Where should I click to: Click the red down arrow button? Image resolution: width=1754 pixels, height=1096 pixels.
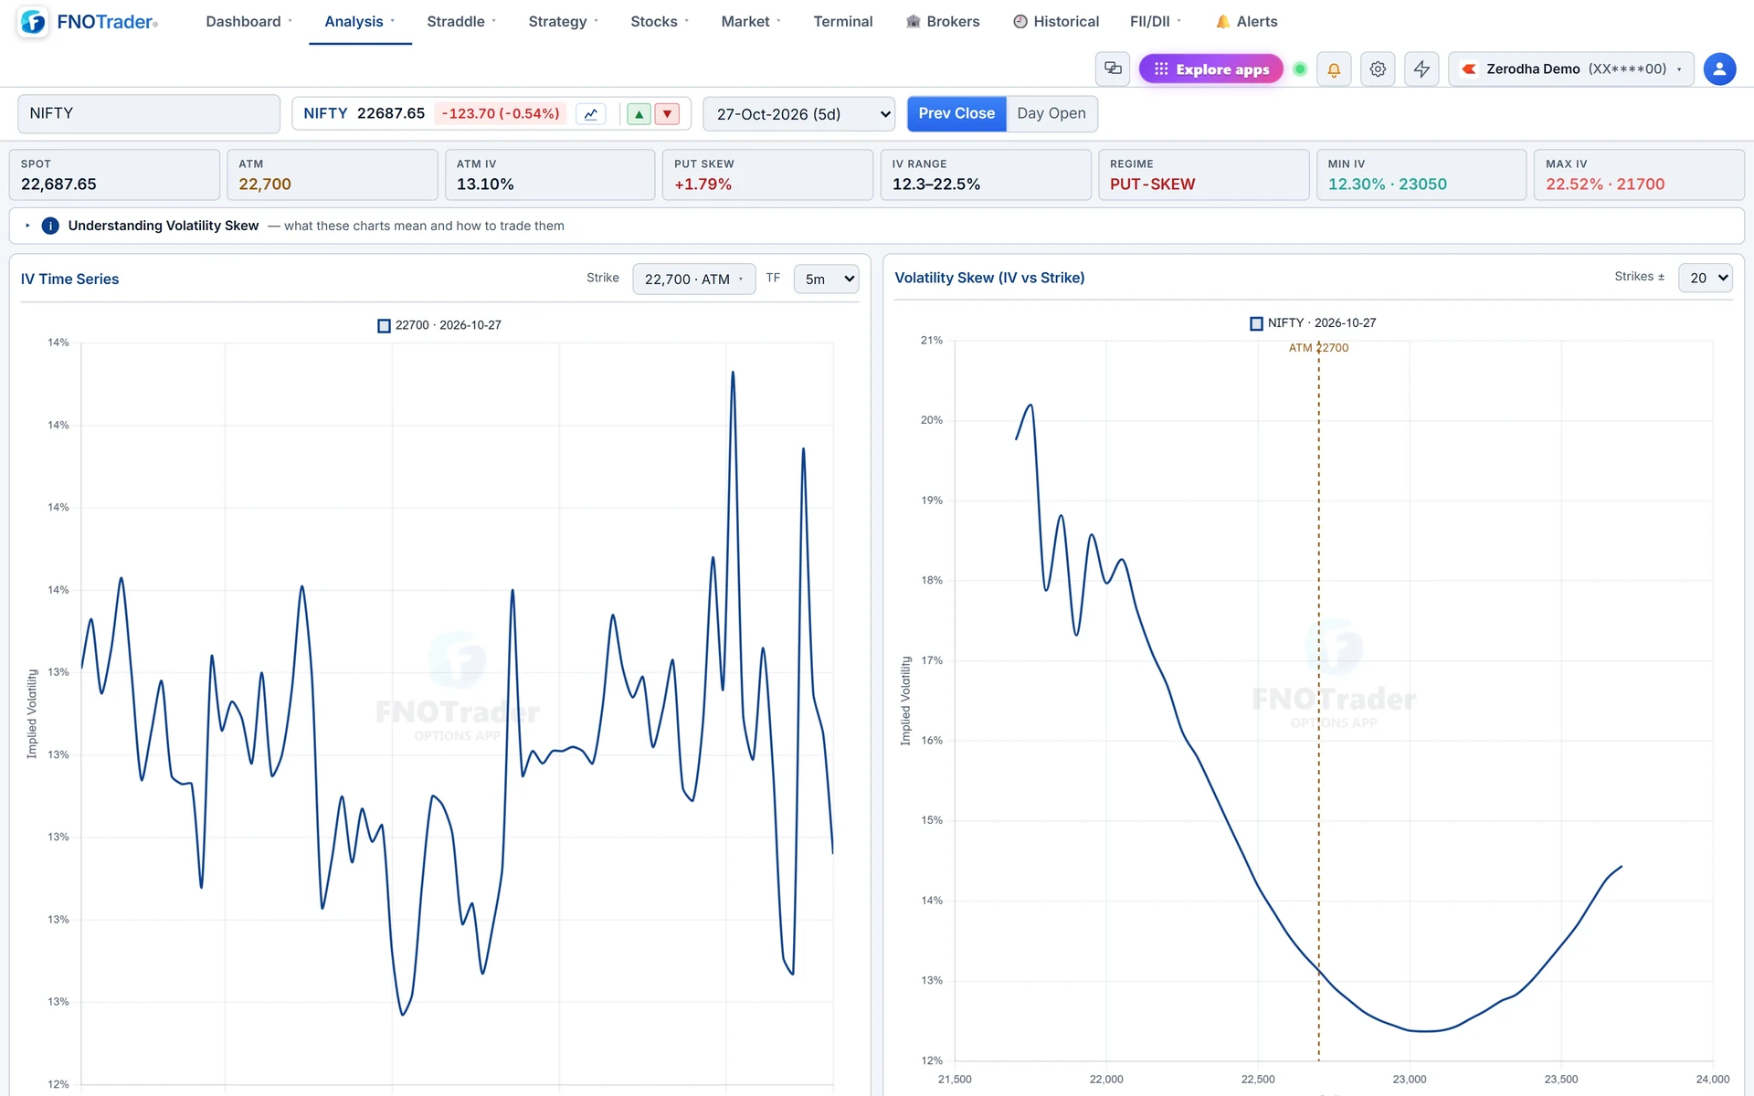[667, 114]
